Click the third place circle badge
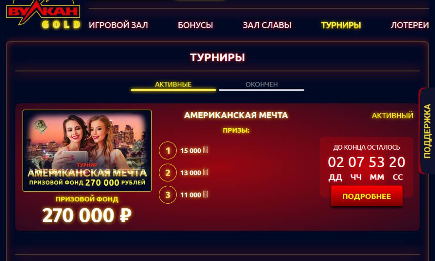 point(167,195)
